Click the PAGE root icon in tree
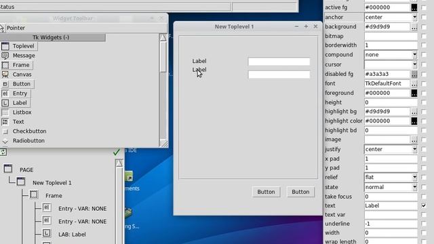The image size is (434, 244). pyautogui.click(x=7, y=169)
